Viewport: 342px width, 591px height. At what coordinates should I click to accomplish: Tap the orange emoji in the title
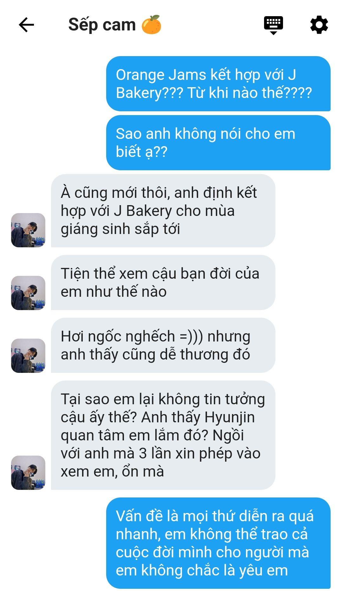[152, 24]
